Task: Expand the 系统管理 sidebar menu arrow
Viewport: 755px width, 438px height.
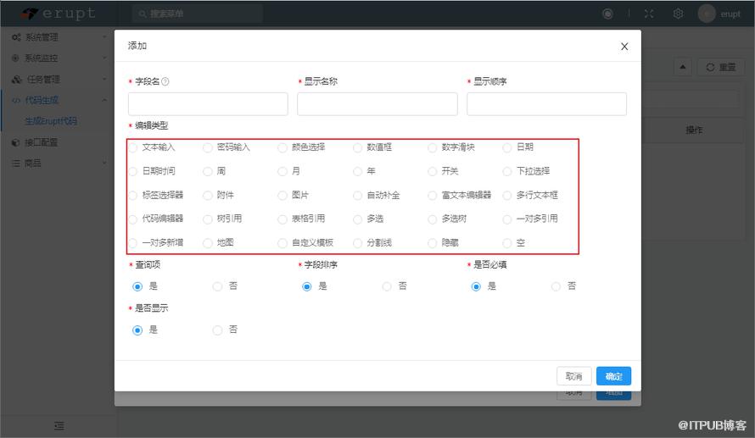Action: tap(104, 37)
